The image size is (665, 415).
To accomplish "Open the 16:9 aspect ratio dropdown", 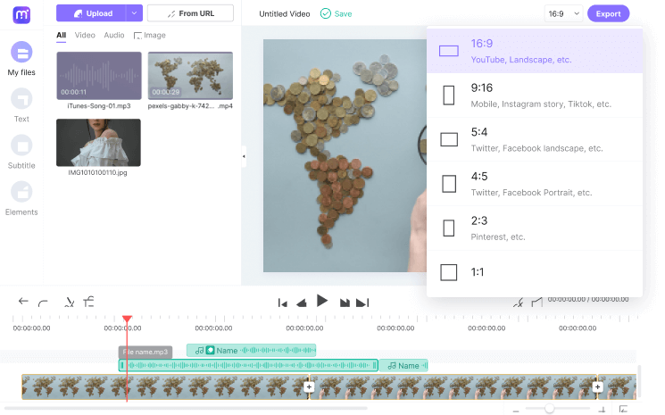I will [563, 13].
